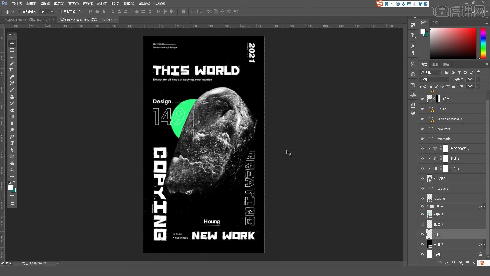Viewport: 490px width, 276px height.
Task: Select the Horizontal Type tool
Action: coord(12,143)
